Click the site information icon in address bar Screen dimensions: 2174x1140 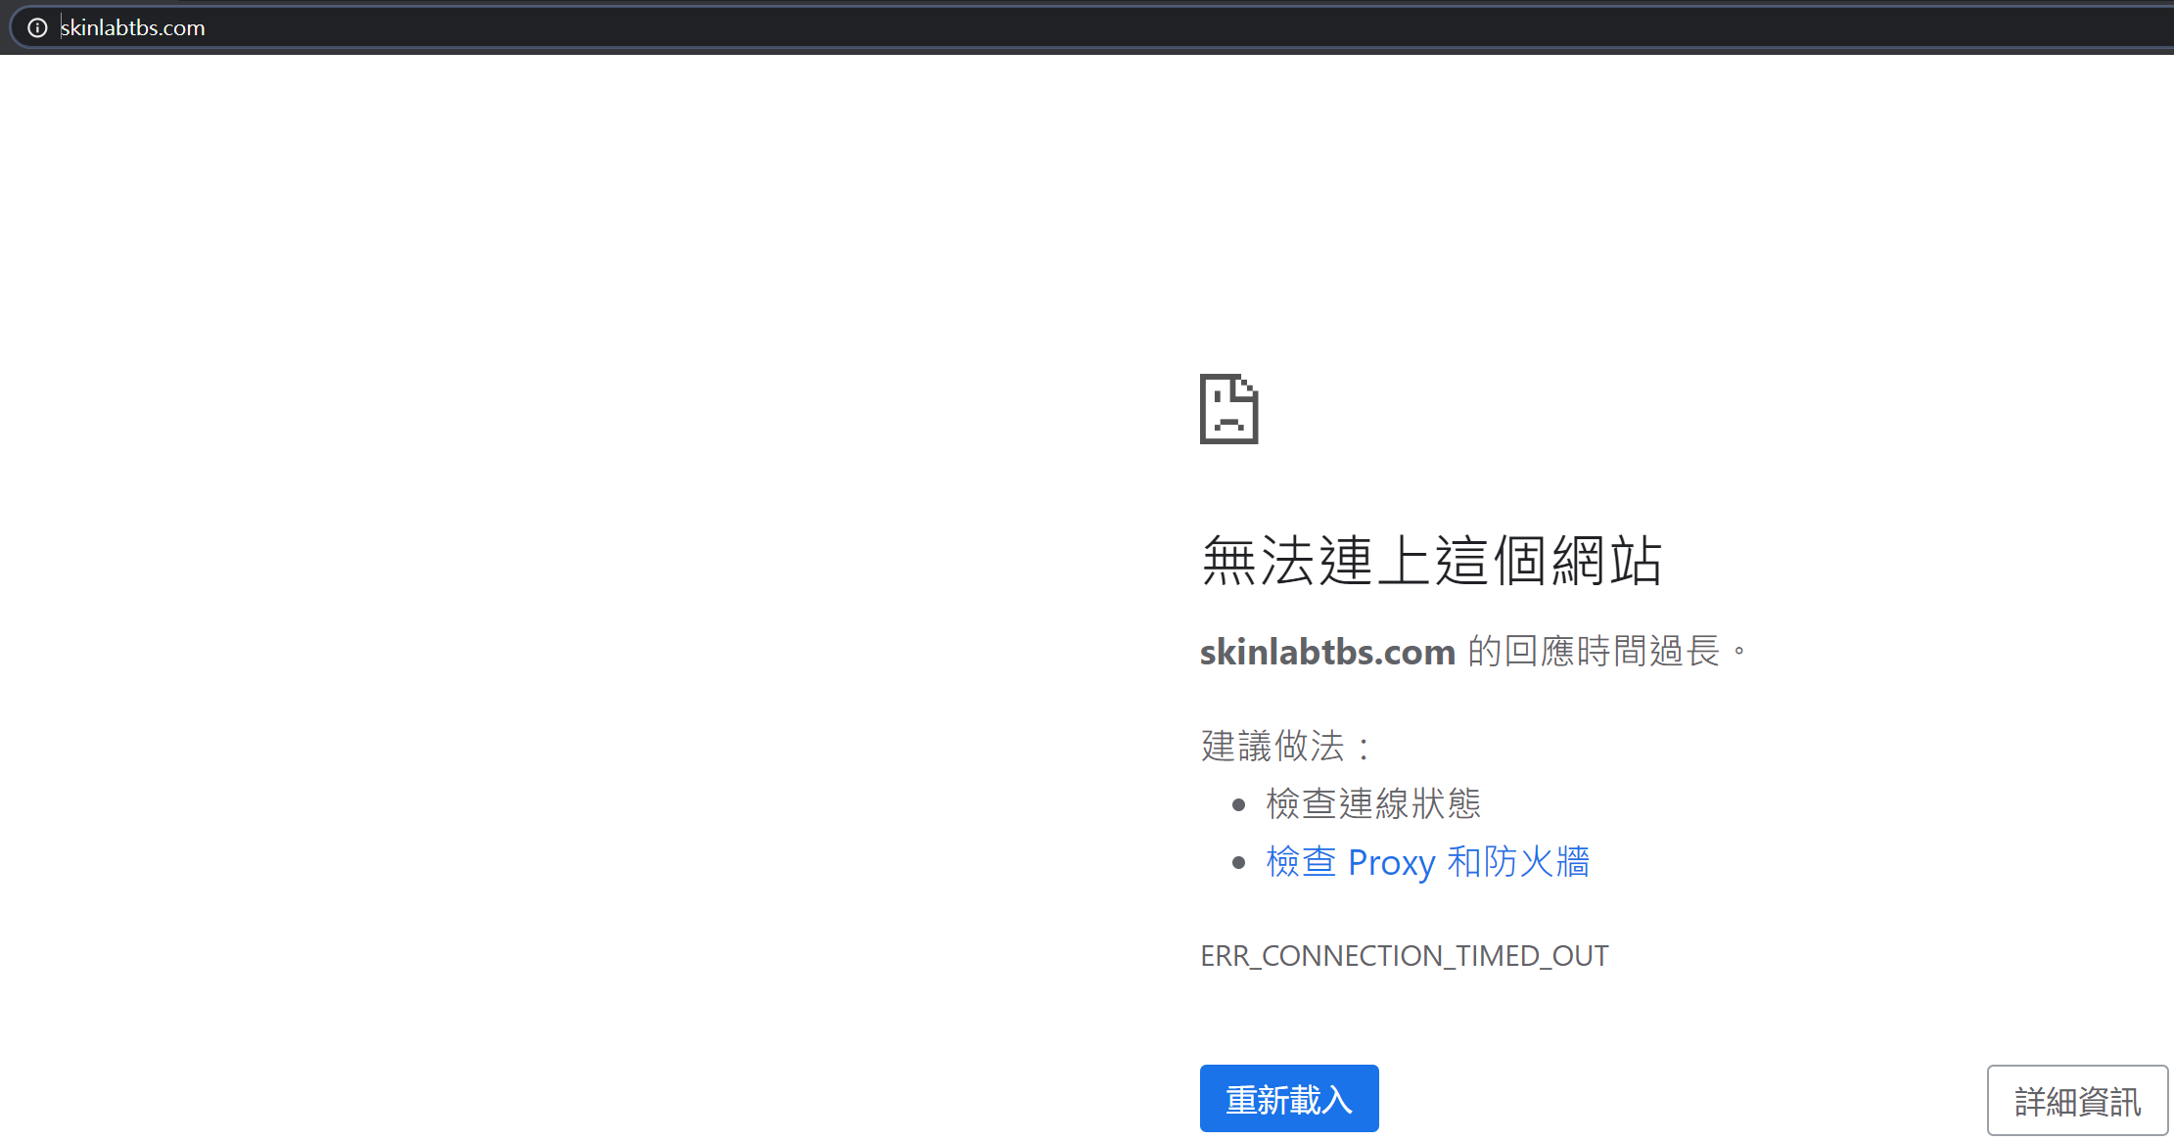[x=37, y=27]
